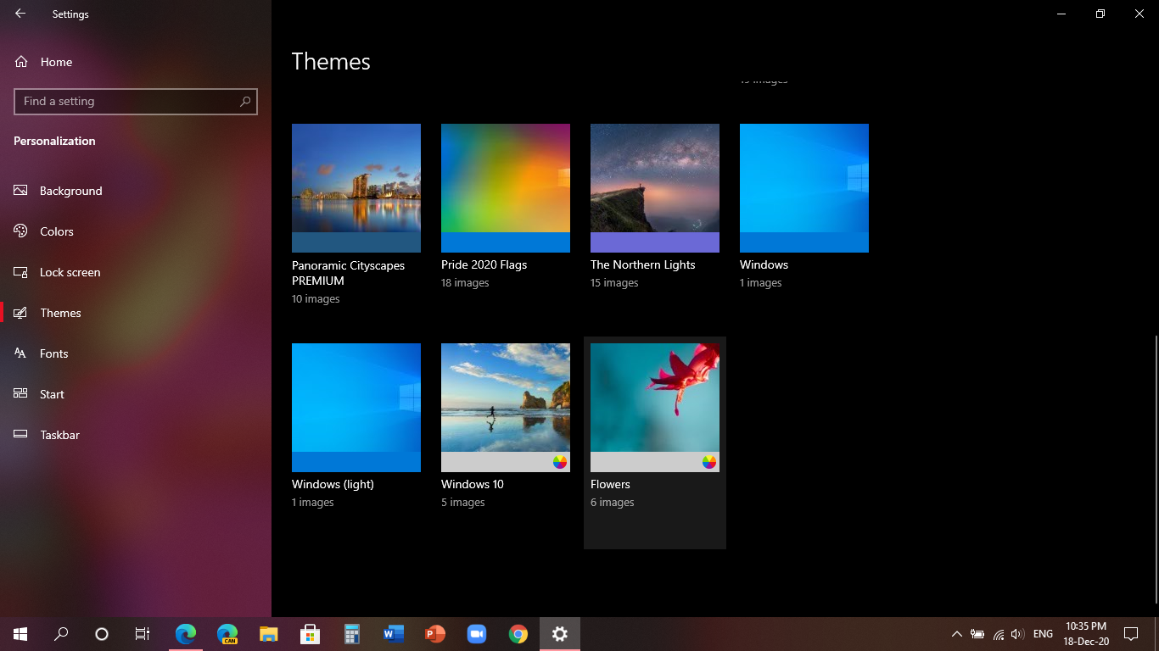Open File Explorer from taskbar
This screenshot has width=1159, height=651.
click(269, 634)
